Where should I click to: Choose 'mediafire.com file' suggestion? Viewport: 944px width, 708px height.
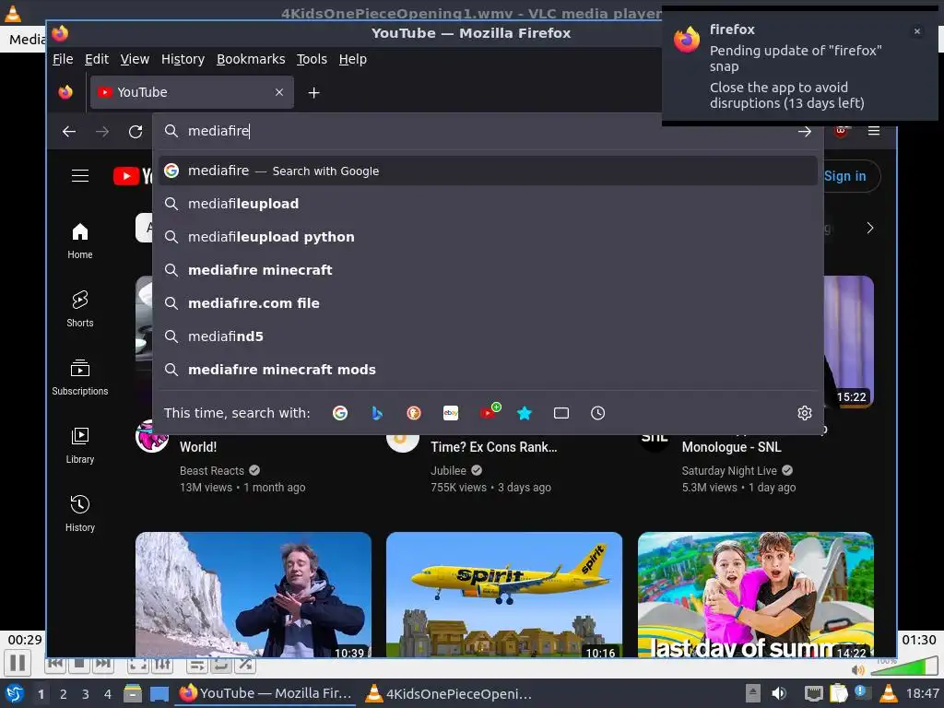coord(488,302)
